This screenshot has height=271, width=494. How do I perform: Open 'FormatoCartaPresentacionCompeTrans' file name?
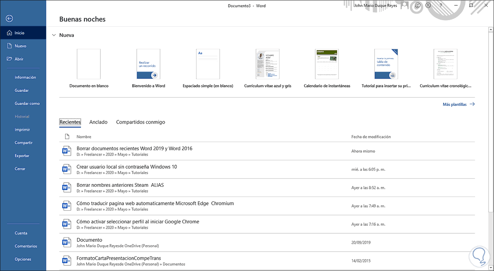click(x=119, y=258)
